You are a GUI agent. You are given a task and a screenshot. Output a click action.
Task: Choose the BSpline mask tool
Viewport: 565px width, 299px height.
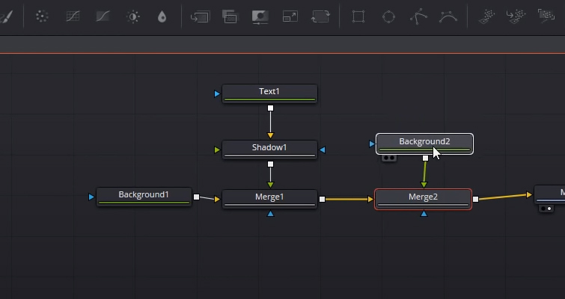[448, 16]
